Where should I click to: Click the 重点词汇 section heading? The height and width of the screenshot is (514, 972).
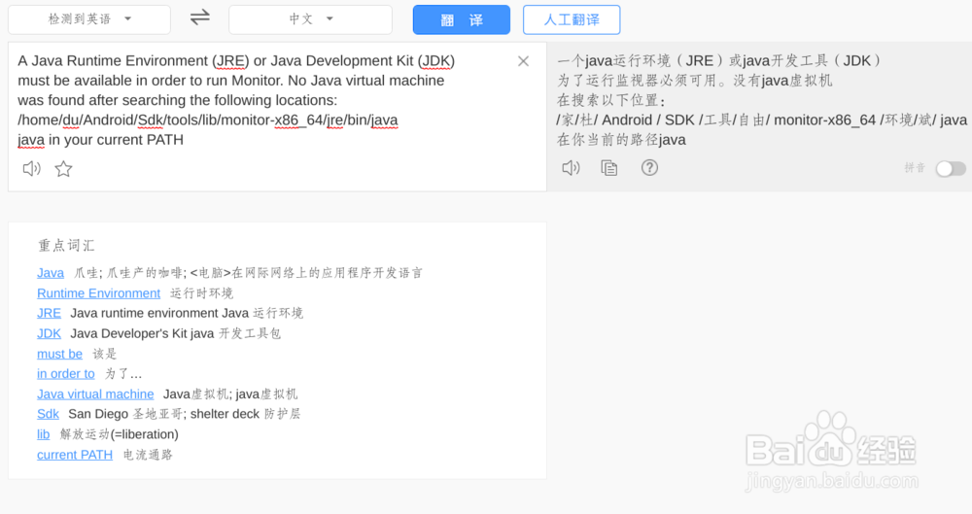(66, 246)
